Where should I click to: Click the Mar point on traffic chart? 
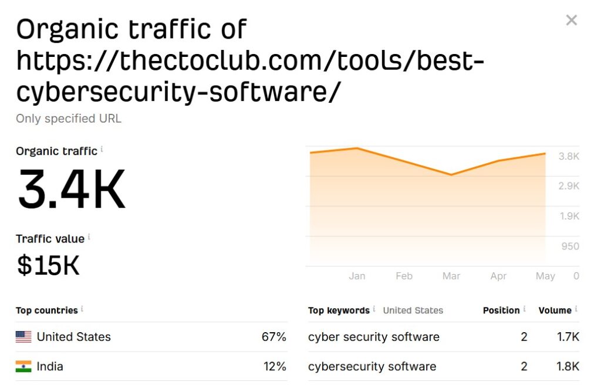[x=451, y=174]
